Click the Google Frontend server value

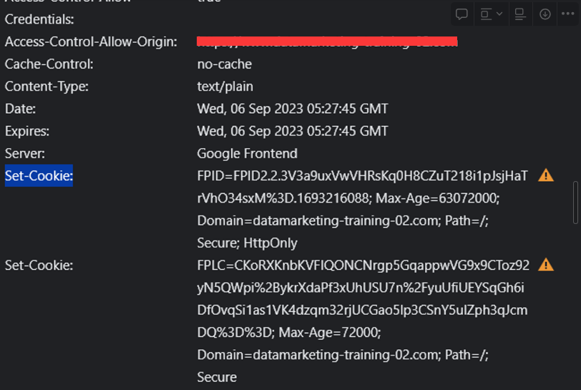coord(247,153)
